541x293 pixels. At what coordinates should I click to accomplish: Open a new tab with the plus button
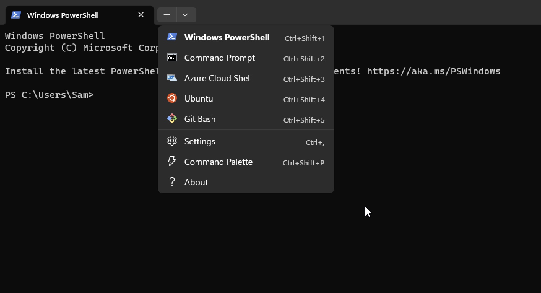coord(167,15)
